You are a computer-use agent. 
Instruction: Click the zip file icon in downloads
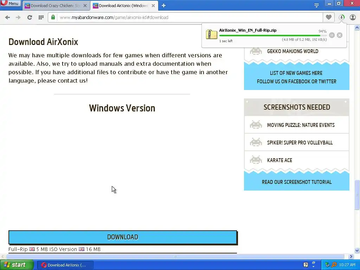(211, 34)
